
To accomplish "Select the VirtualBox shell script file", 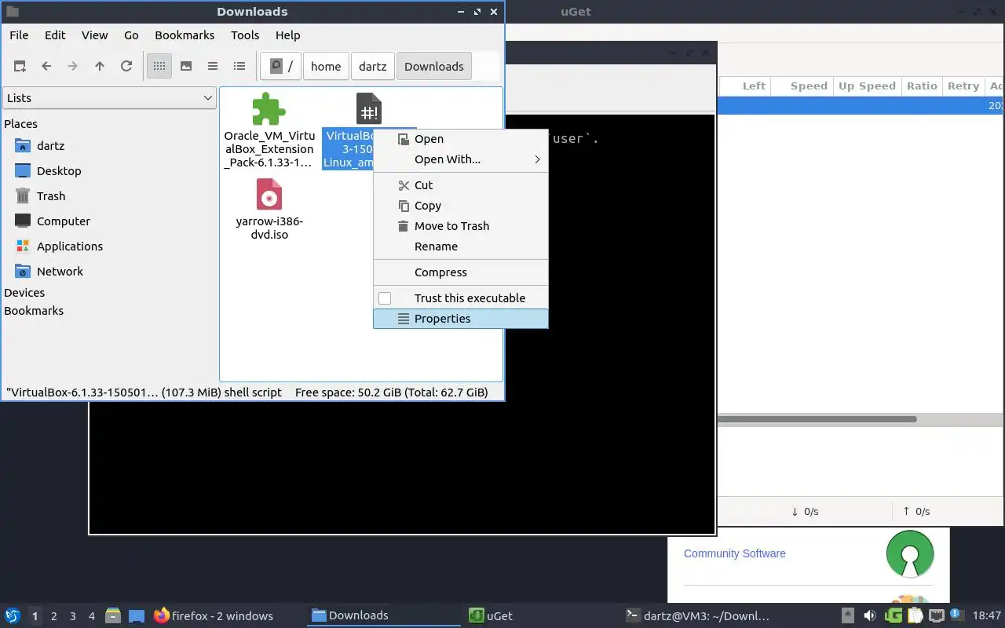I will pos(368,110).
